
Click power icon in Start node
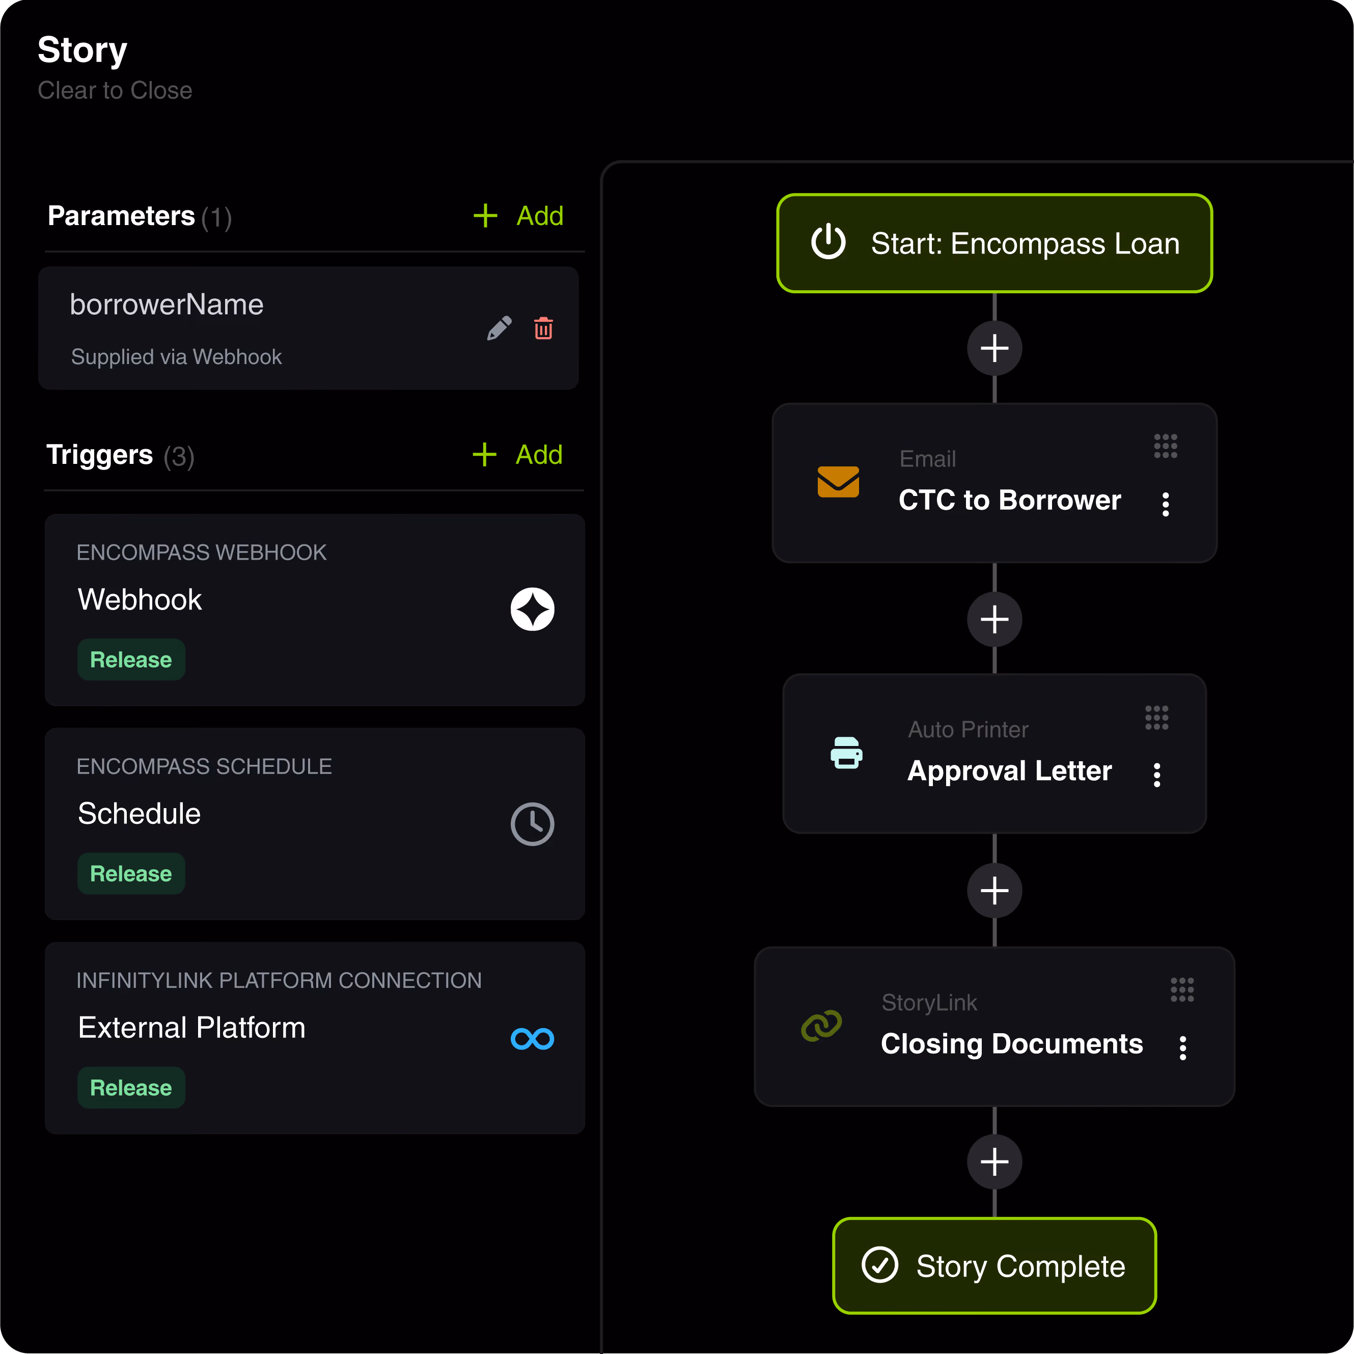pos(828,242)
